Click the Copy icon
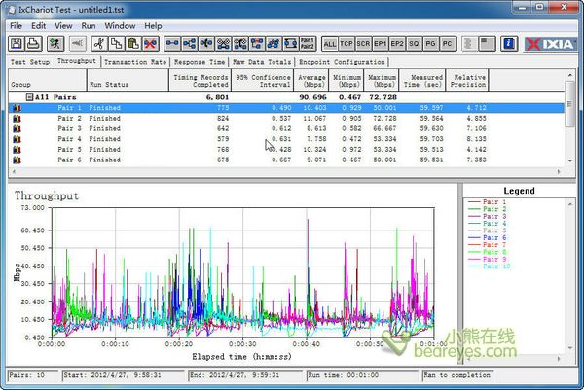 click(116, 44)
